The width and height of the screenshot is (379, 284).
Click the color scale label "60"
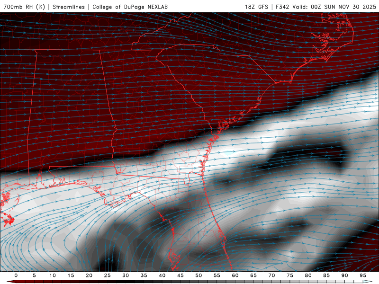[x=235, y=275]
